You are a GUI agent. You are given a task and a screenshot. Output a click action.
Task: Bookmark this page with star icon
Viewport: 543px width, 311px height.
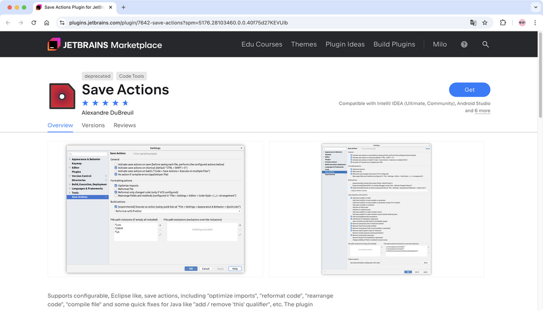click(x=485, y=23)
